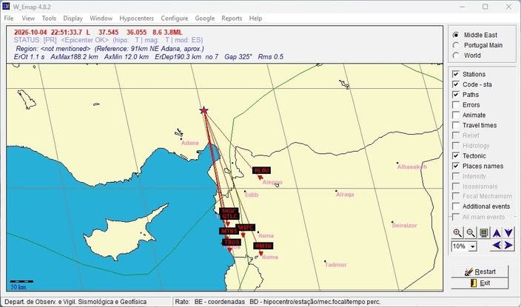Viewport: 521px width, 307px height.
Task: Pan the map down with blue arrow
Action: tap(508, 233)
